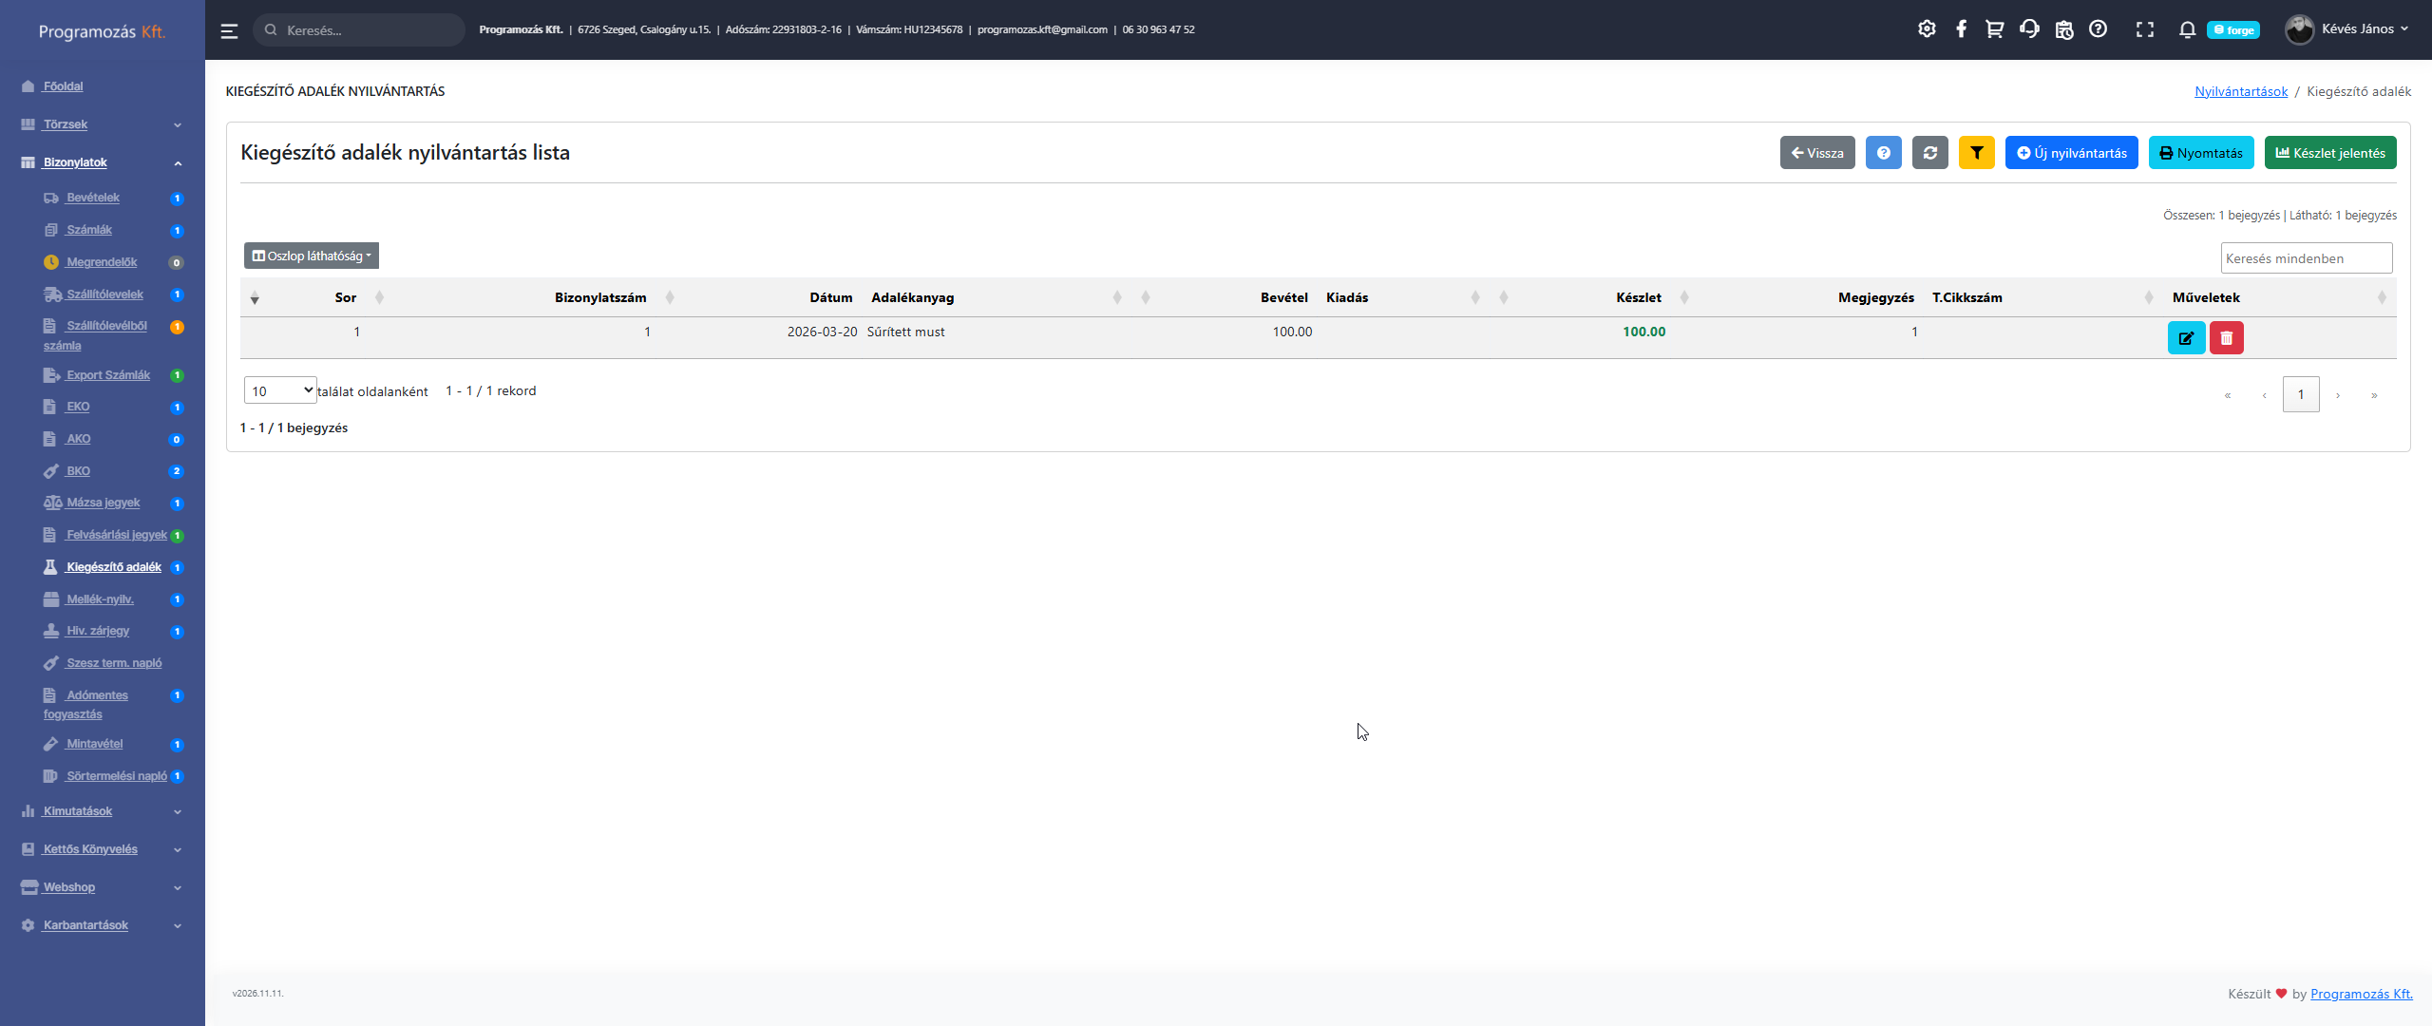Click the notification bell icon
The height and width of the screenshot is (1026, 2432).
(x=2187, y=29)
